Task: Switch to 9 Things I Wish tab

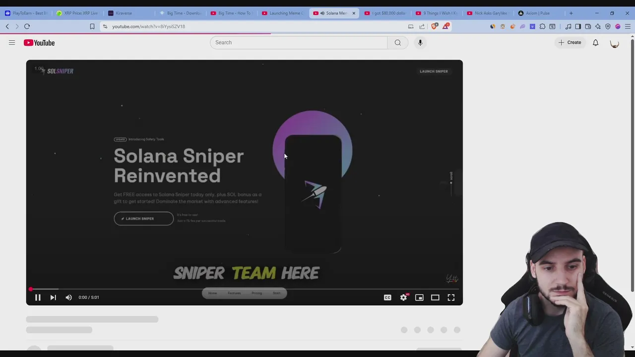Action: pyautogui.click(x=438, y=13)
